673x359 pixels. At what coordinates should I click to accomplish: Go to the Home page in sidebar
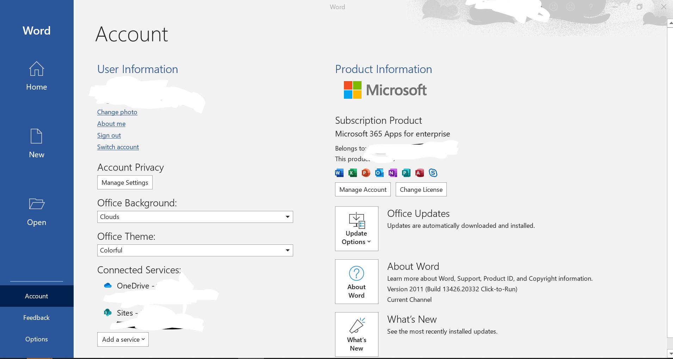point(37,76)
